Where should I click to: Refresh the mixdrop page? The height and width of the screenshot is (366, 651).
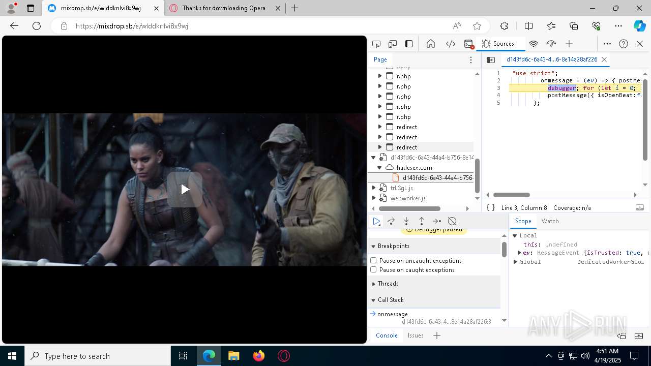pos(37,26)
